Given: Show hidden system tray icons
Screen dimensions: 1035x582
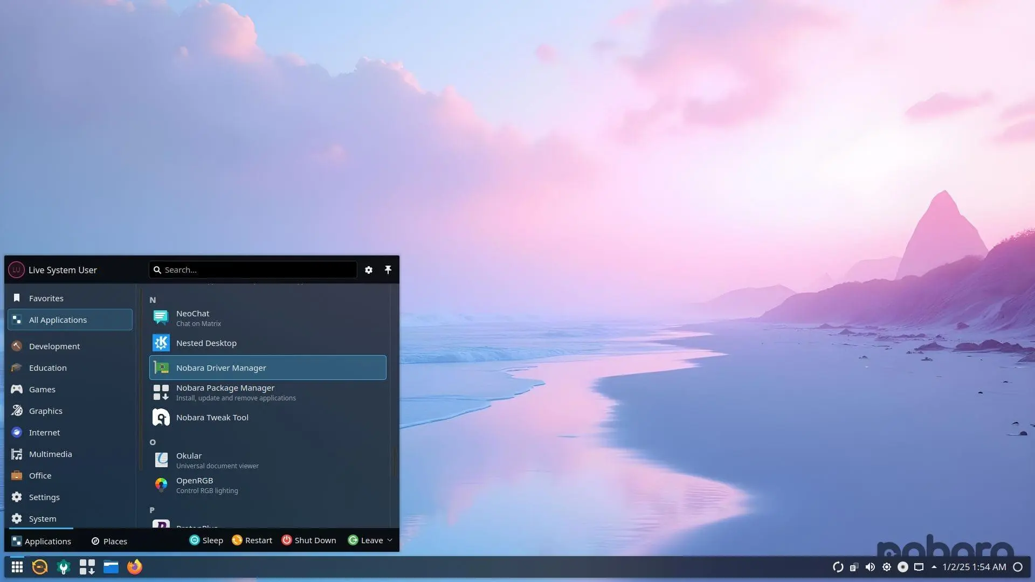Looking at the screenshot, I should click(x=934, y=567).
